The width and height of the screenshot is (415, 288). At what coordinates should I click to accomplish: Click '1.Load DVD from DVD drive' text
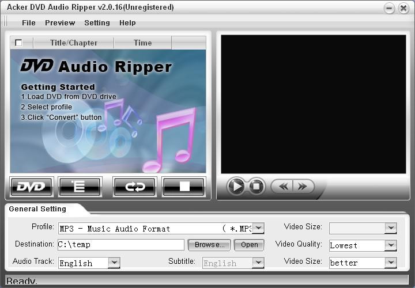[x=69, y=97]
